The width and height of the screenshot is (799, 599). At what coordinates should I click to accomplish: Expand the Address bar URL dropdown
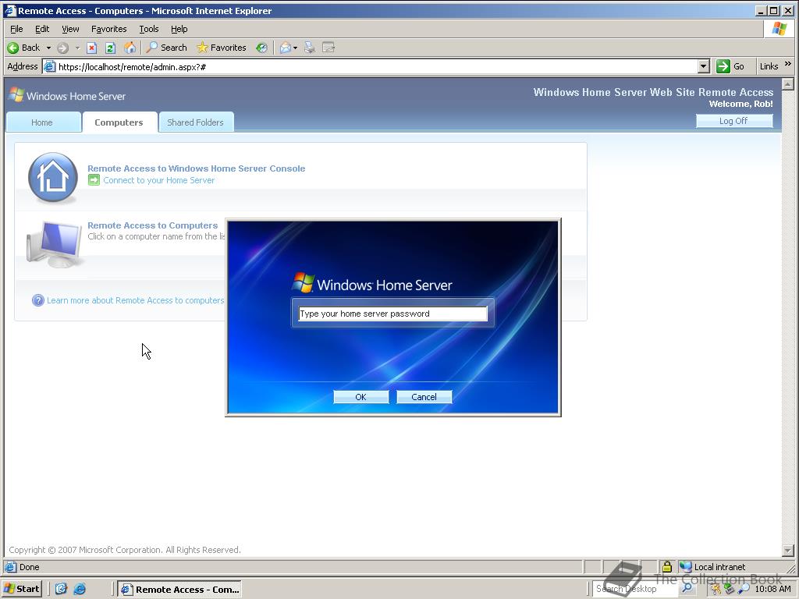[704, 67]
